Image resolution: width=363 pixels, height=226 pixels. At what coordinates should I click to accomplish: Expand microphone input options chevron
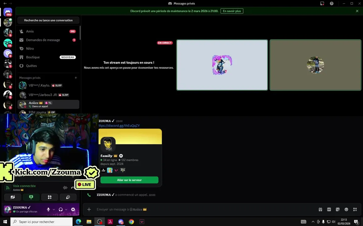tap(54, 209)
